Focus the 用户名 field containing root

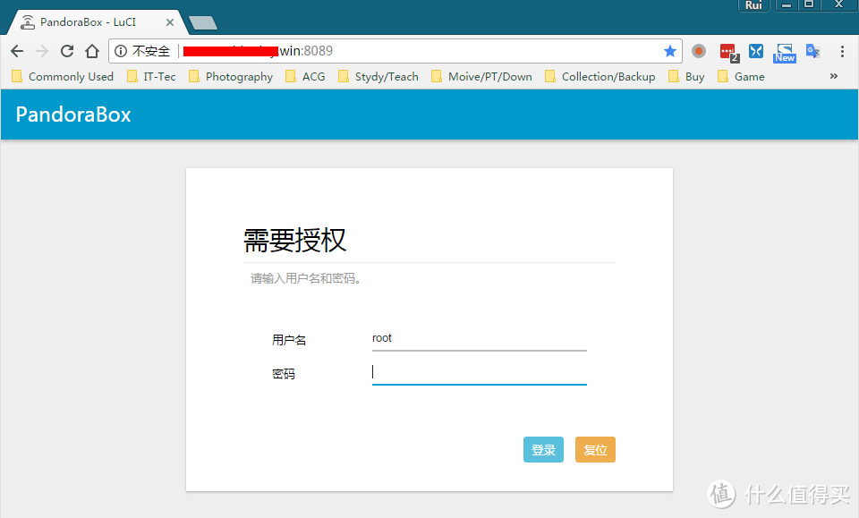[480, 339]
